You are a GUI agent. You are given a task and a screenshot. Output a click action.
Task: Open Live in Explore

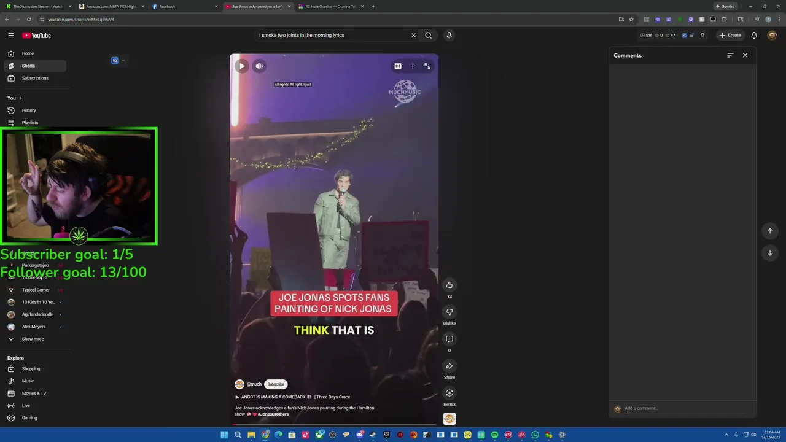(x=35, y=406)
